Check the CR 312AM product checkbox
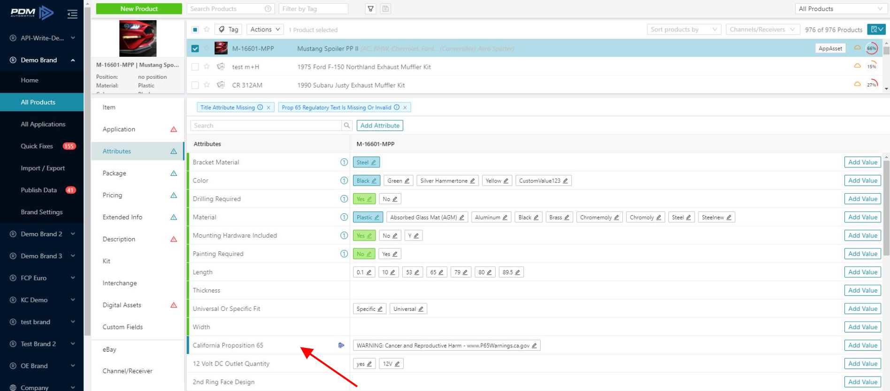This screenshot has width=890, height=391. [x=195, y=85]
